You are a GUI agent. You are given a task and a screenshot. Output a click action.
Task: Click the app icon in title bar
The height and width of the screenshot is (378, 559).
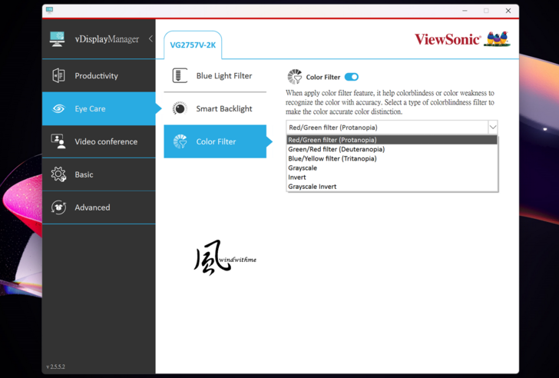pyautogui.click(x=50, y=10)
